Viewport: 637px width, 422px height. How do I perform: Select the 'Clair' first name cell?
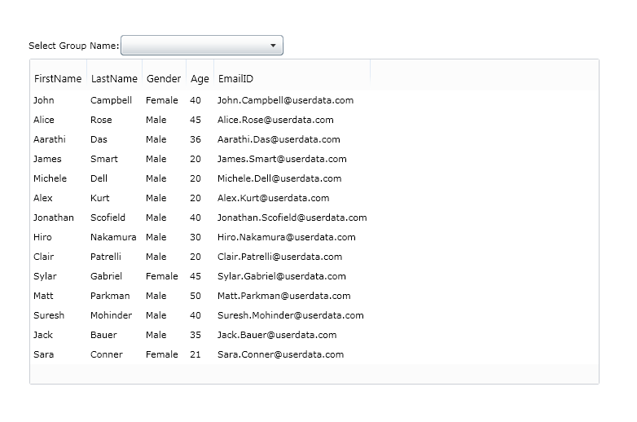coord(43,257)
